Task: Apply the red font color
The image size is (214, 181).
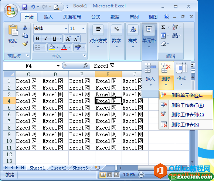Action: tap(64, 47)
